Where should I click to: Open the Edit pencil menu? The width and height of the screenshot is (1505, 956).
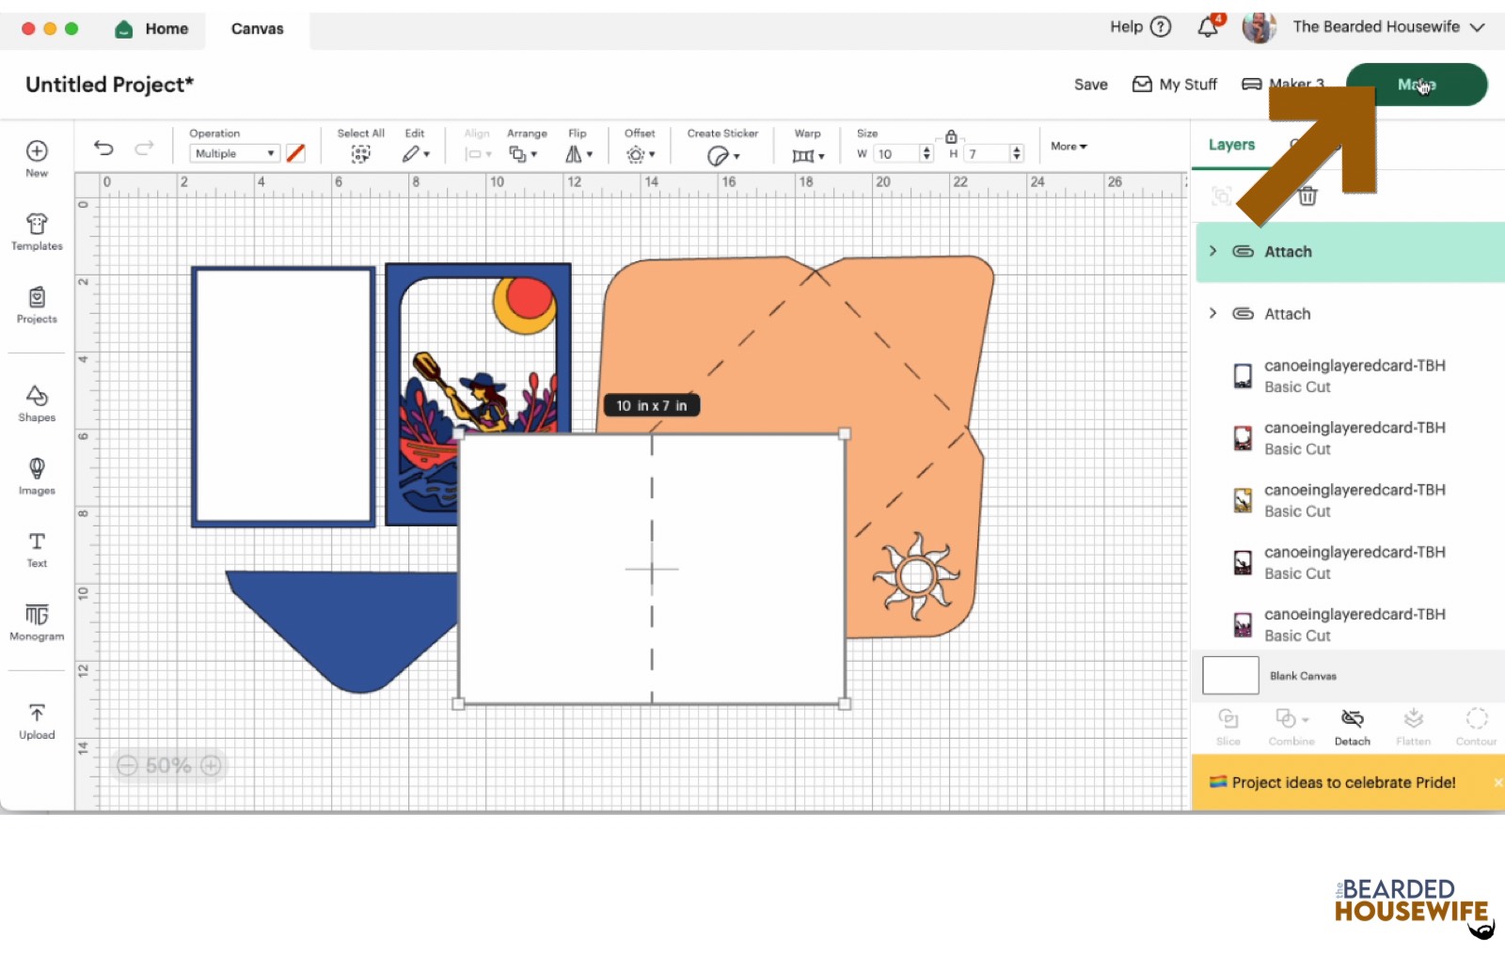point(416,153)
